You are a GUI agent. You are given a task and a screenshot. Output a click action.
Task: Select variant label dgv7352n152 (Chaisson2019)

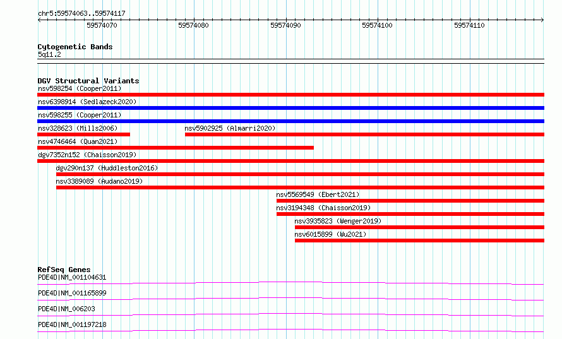[87, 155]
